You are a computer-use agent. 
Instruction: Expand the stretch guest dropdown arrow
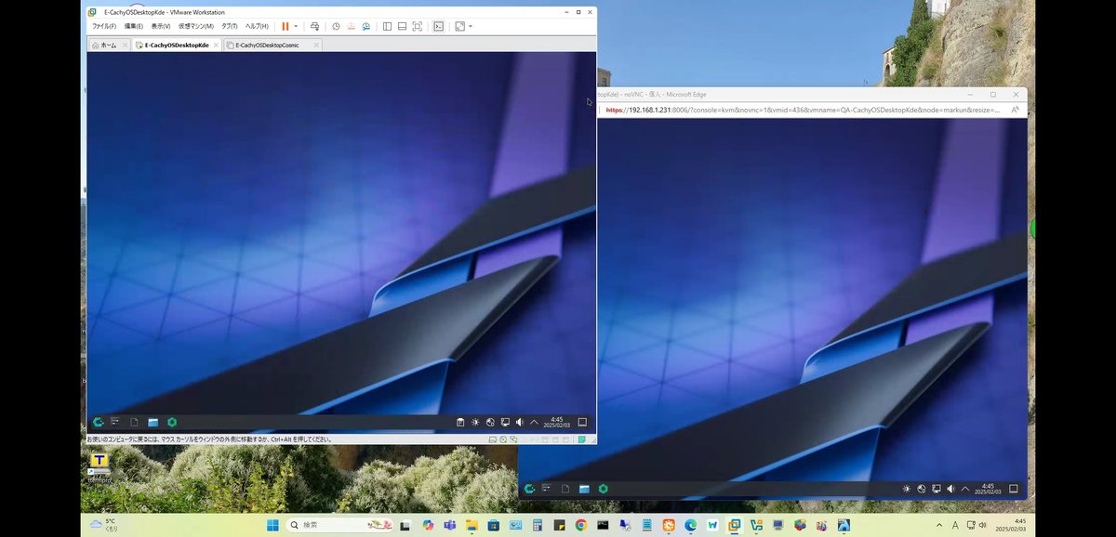click(x=471, y=26)
